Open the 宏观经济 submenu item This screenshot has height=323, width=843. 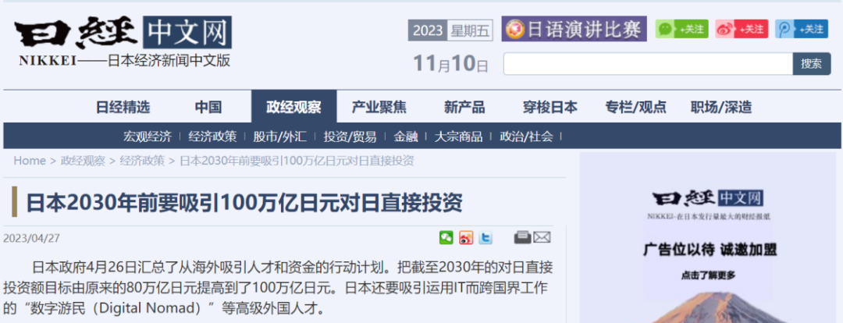pyautogui.click(x=148, y=137)
